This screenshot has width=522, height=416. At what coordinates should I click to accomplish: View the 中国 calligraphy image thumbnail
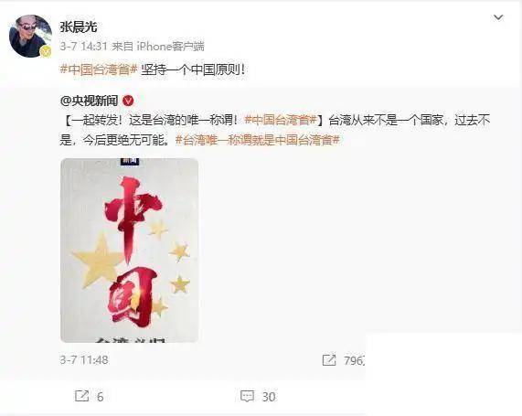[x=130, y=251]
